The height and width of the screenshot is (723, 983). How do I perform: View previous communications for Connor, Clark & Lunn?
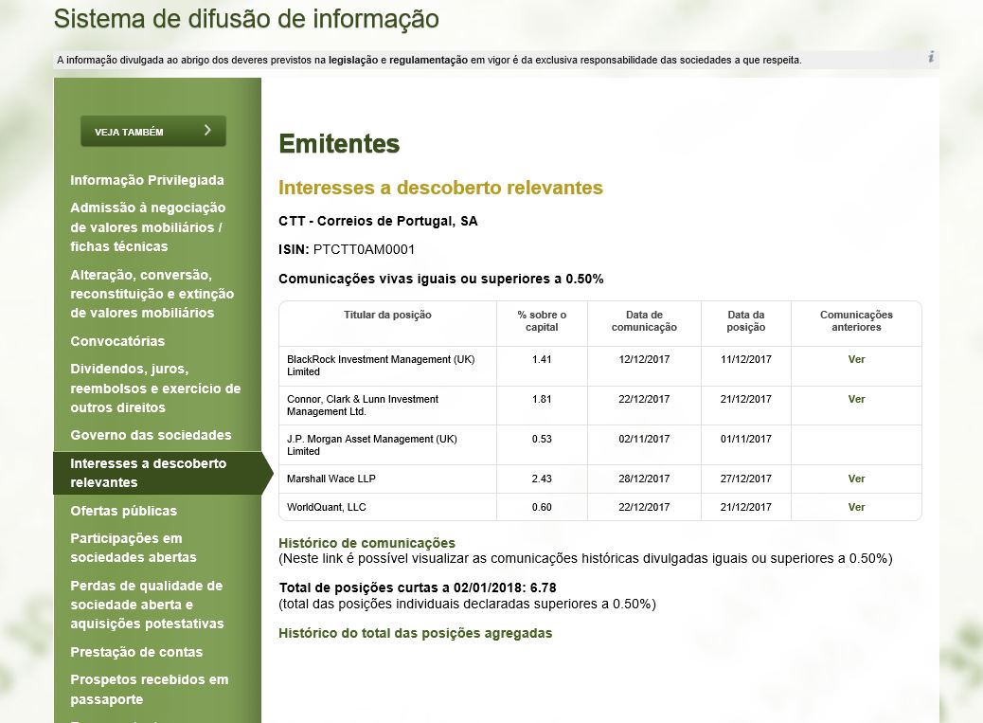click(856, 399)
